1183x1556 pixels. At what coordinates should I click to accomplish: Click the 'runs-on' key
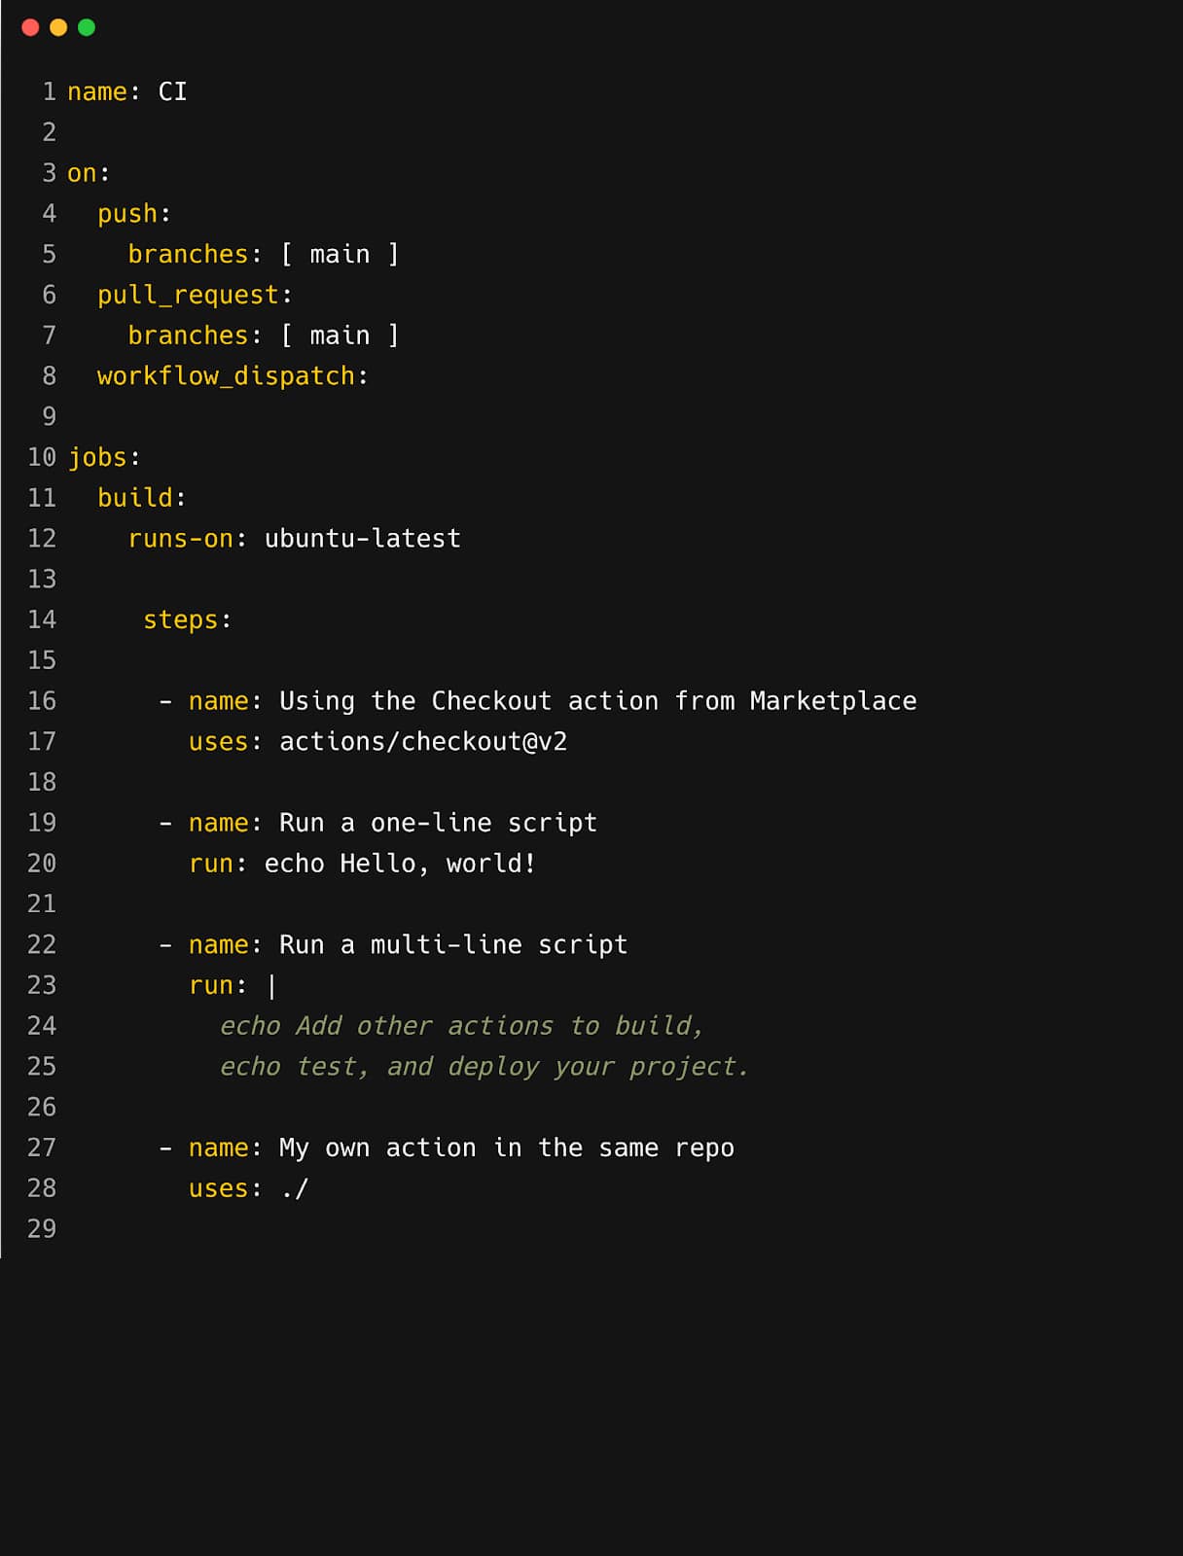[x=180, y=539]
